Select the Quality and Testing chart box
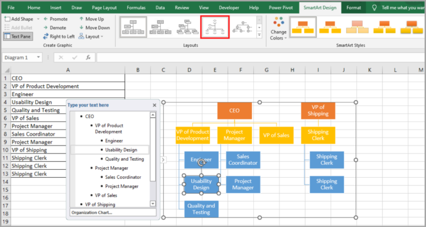This screenshot has width=426, height=227. coord(201,209)
